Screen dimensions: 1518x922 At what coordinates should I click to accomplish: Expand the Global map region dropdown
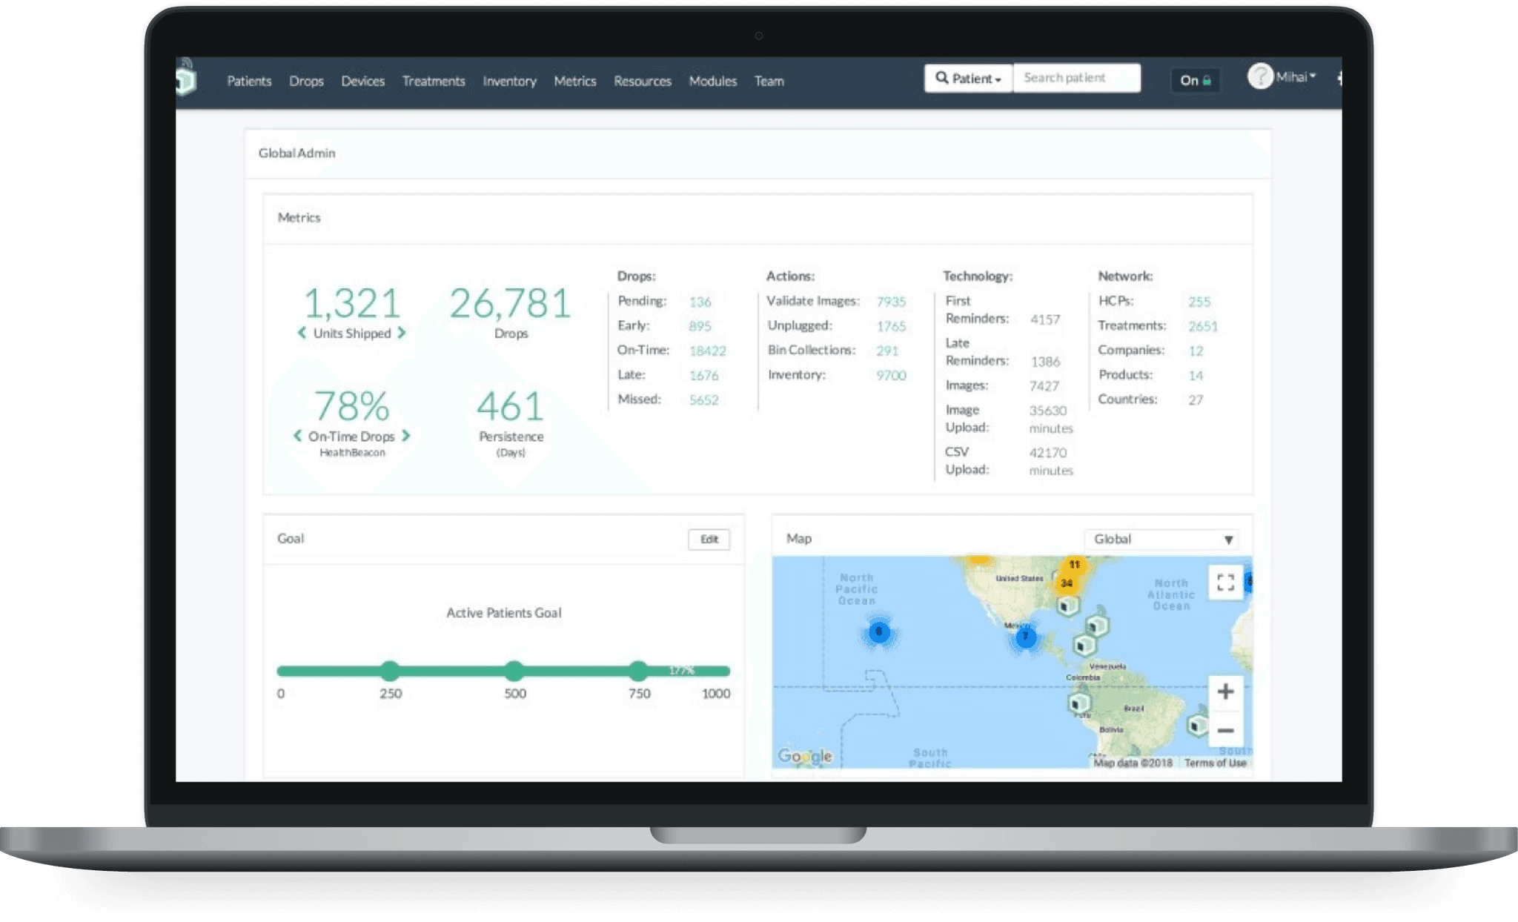click(1161, 539)
